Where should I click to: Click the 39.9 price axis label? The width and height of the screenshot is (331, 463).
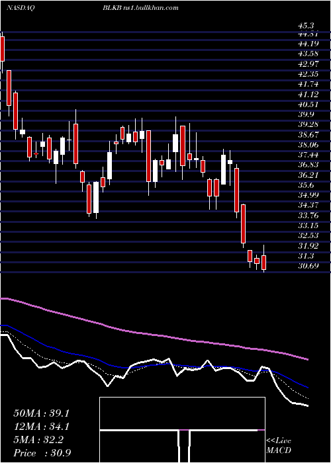click(306, 114)
